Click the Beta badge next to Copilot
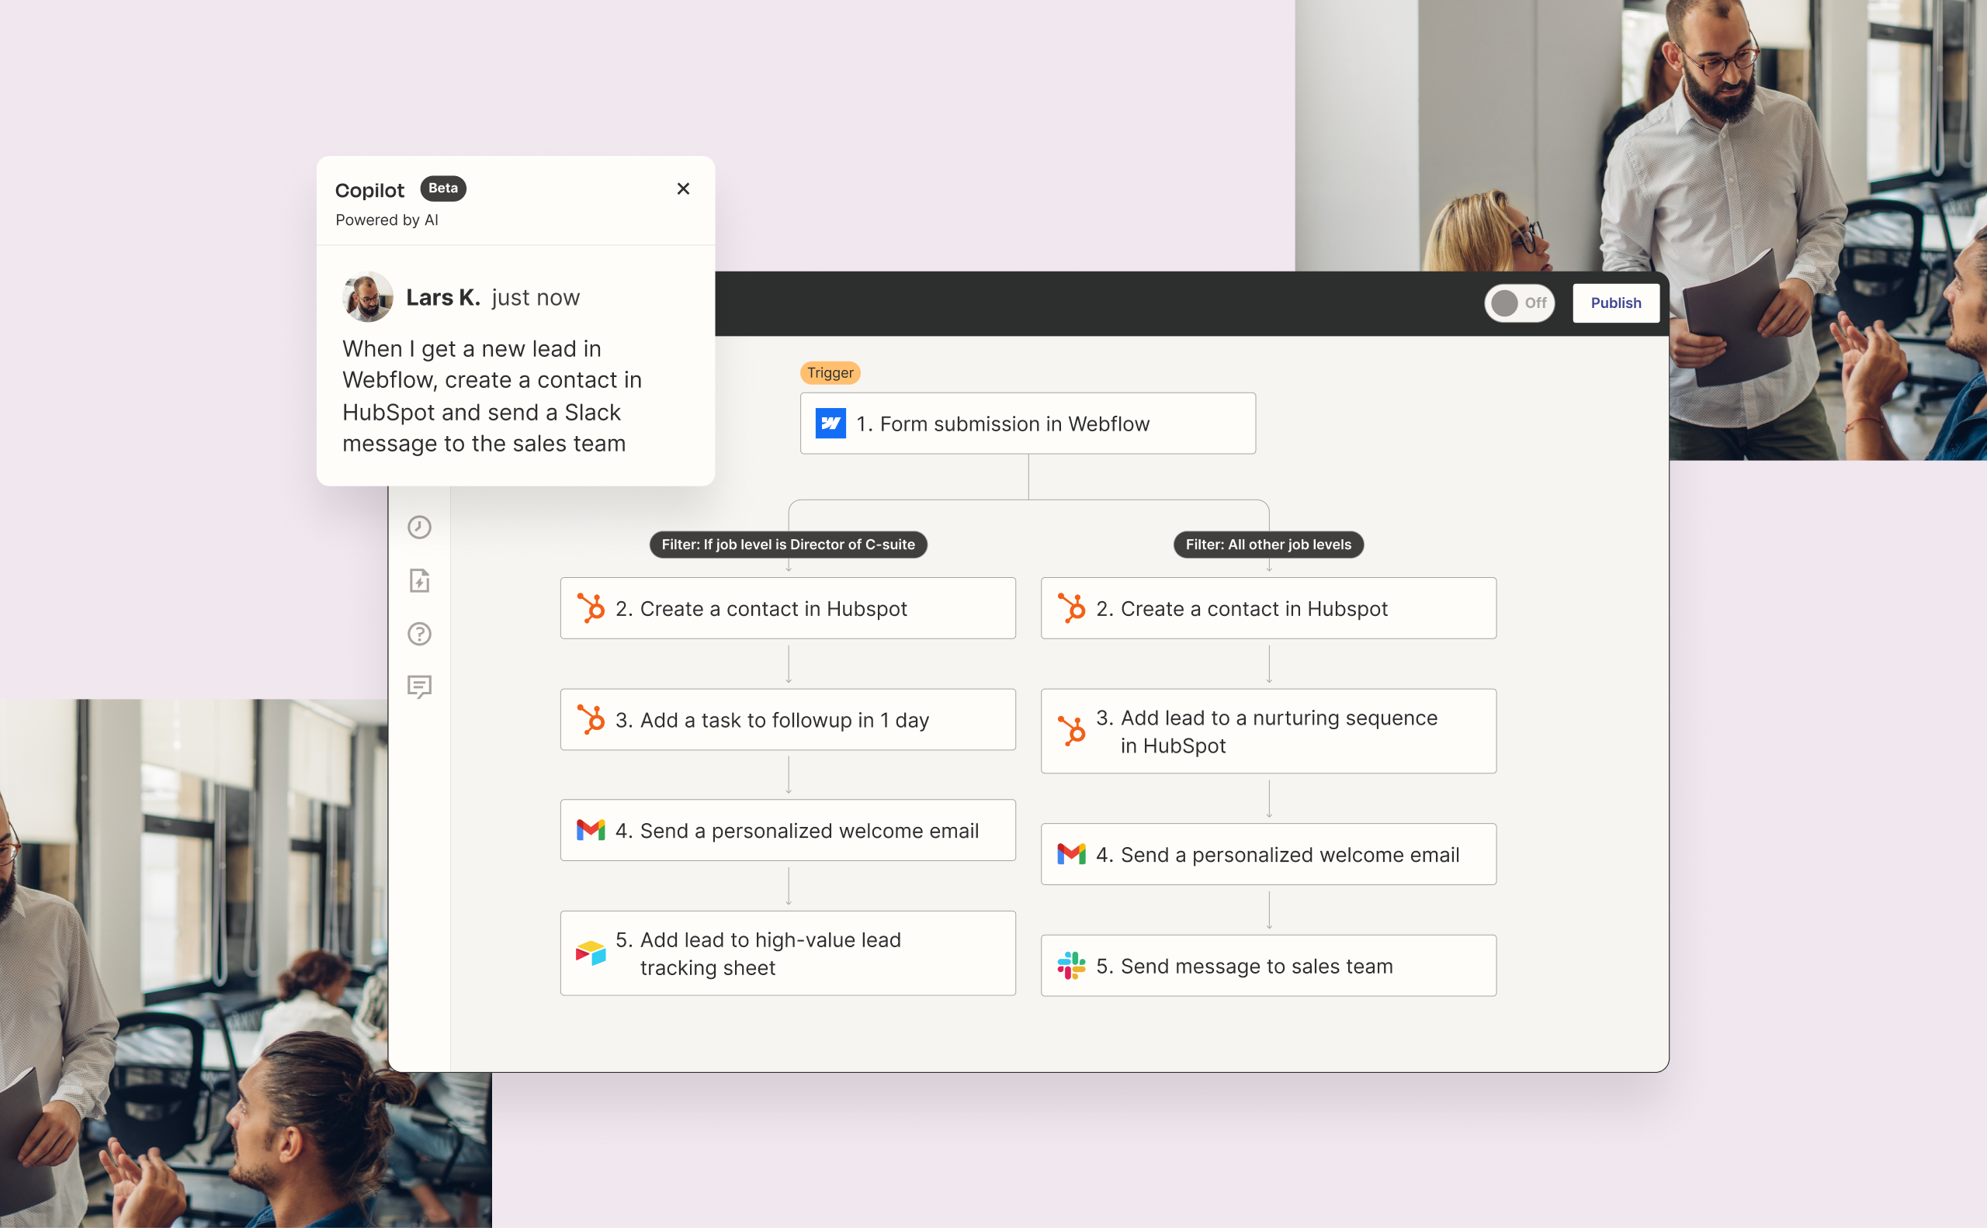This screenshot has height=1228, width=1987. pos(443,189)
